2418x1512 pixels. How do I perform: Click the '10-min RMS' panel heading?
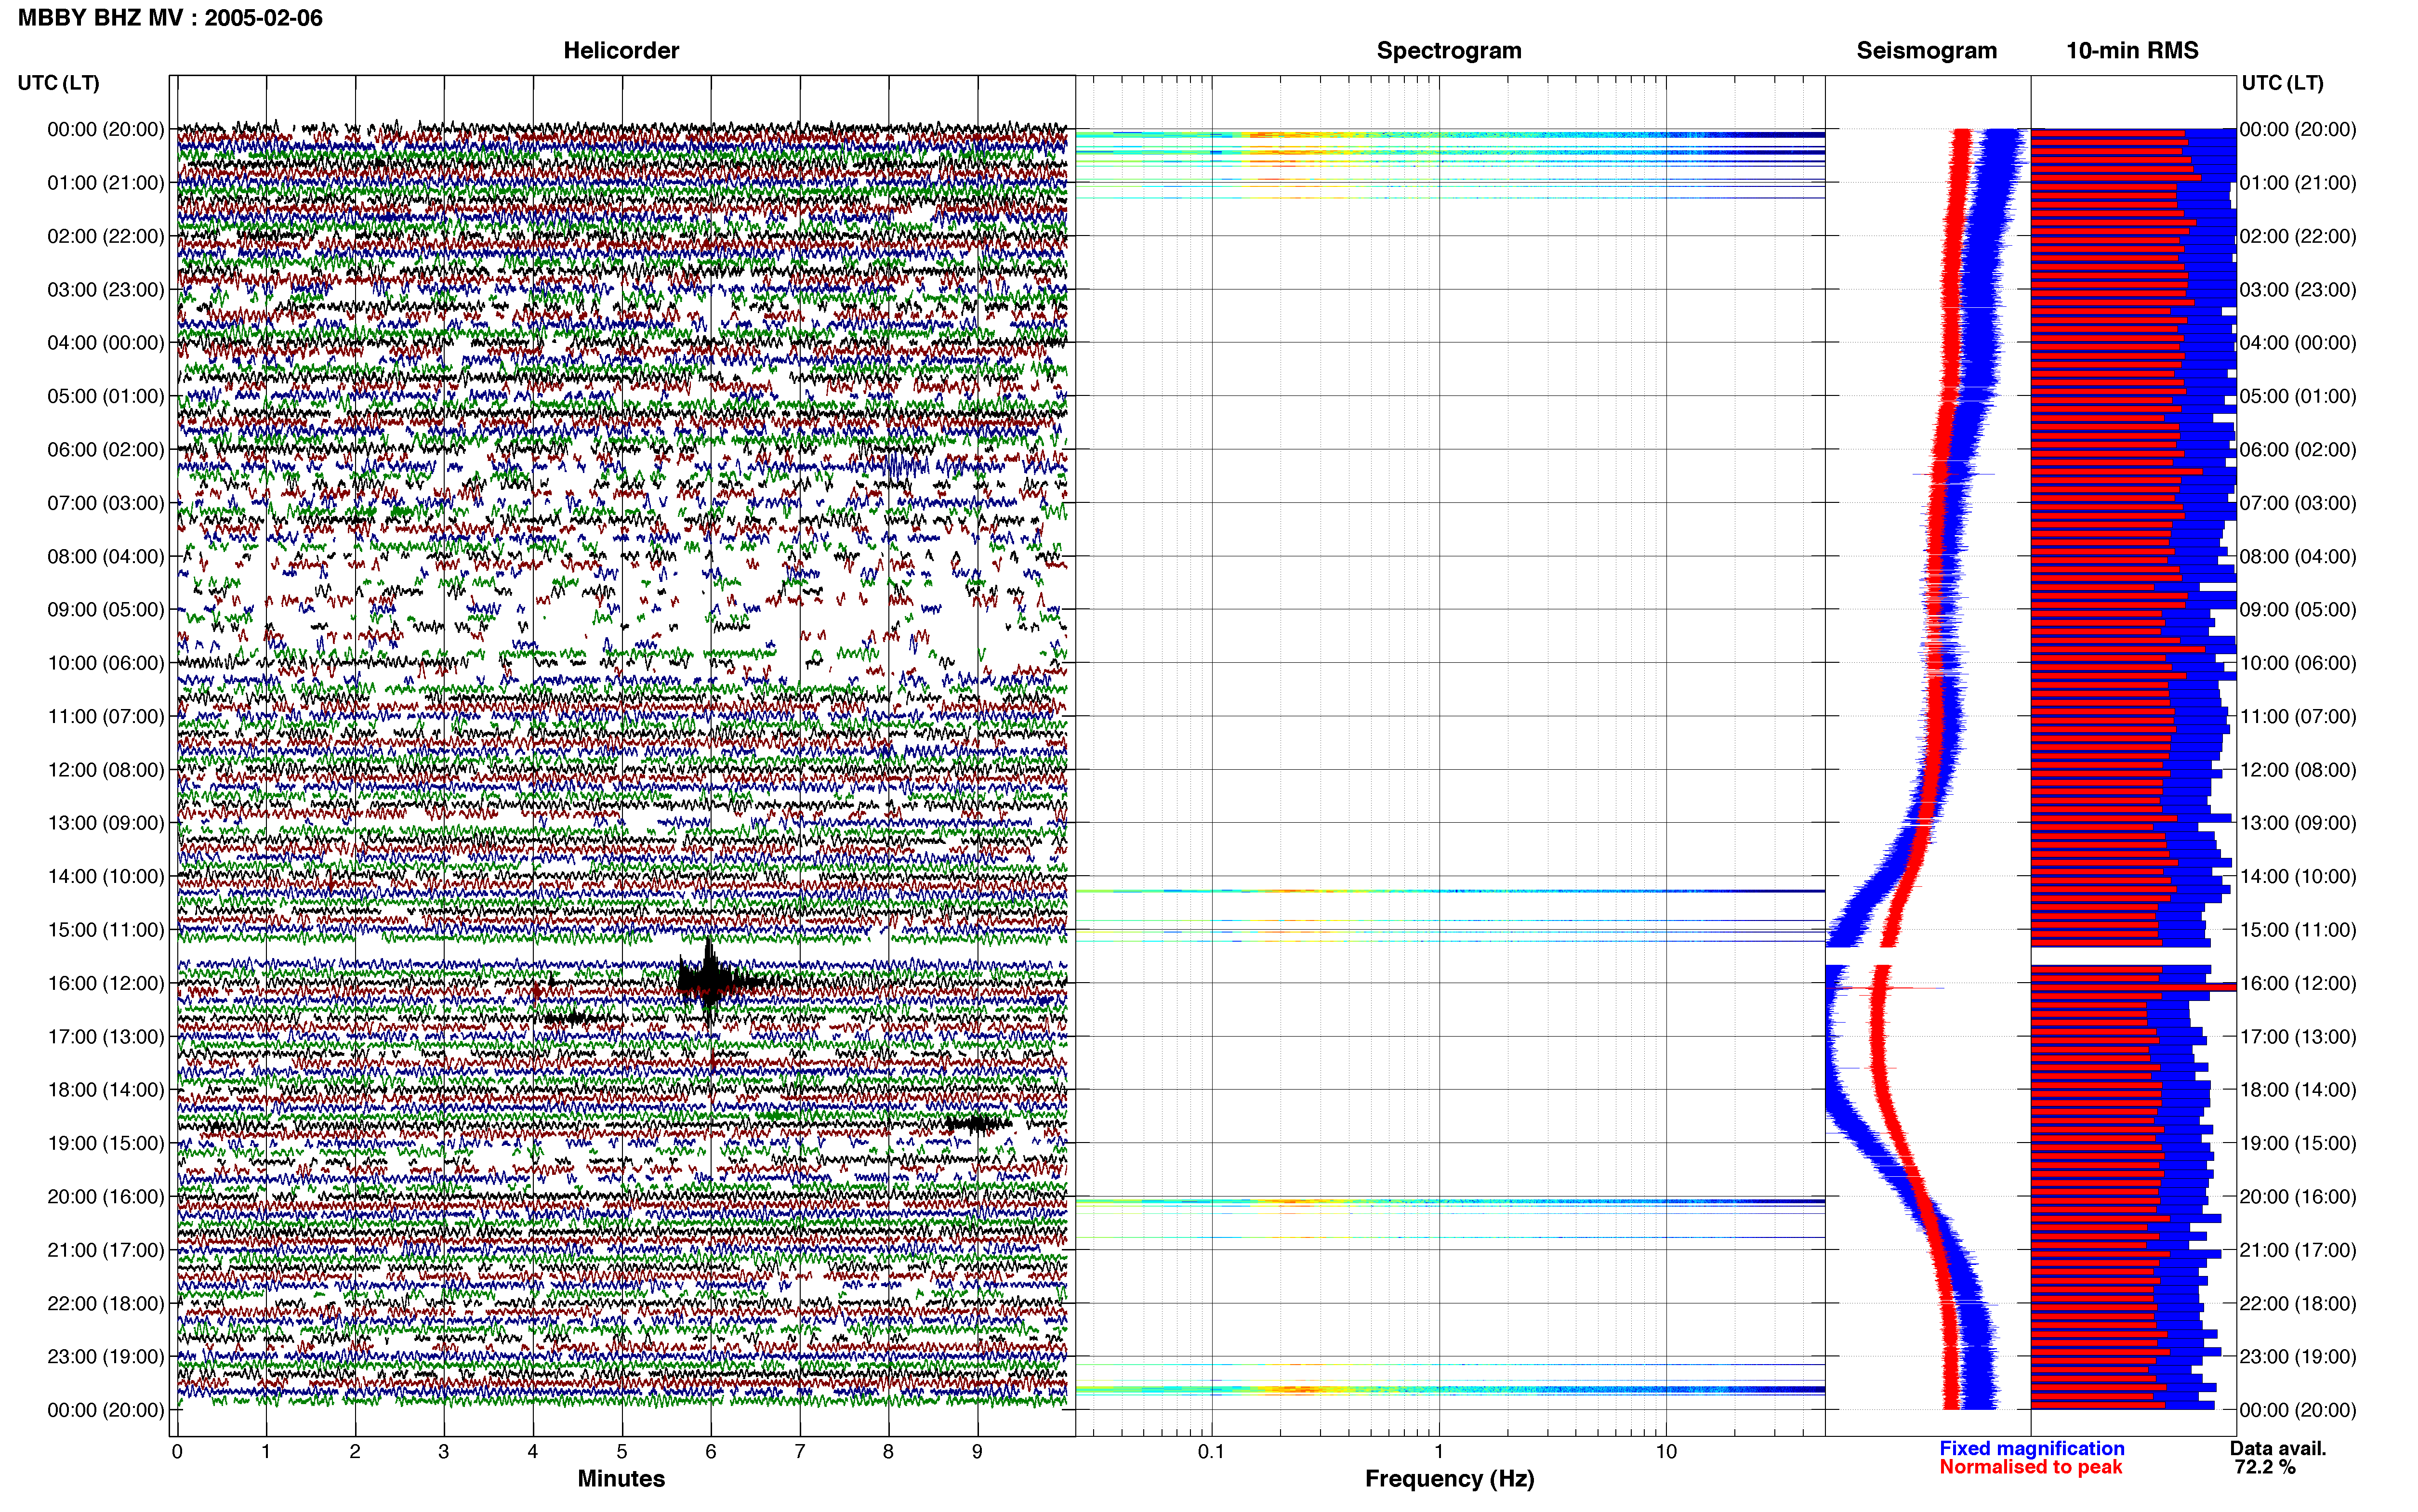point(2132,50)
